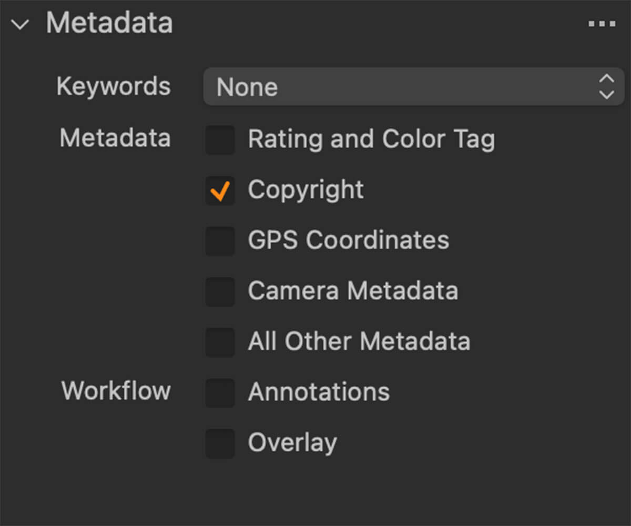Click the Keywords field label
Screen dimensions: 631x526
point(114,86)
